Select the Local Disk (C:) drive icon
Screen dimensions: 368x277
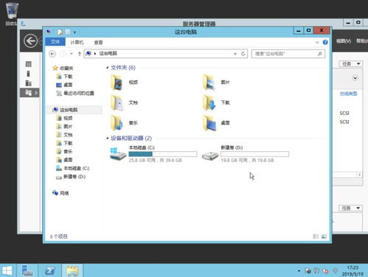tap(118, 154)
